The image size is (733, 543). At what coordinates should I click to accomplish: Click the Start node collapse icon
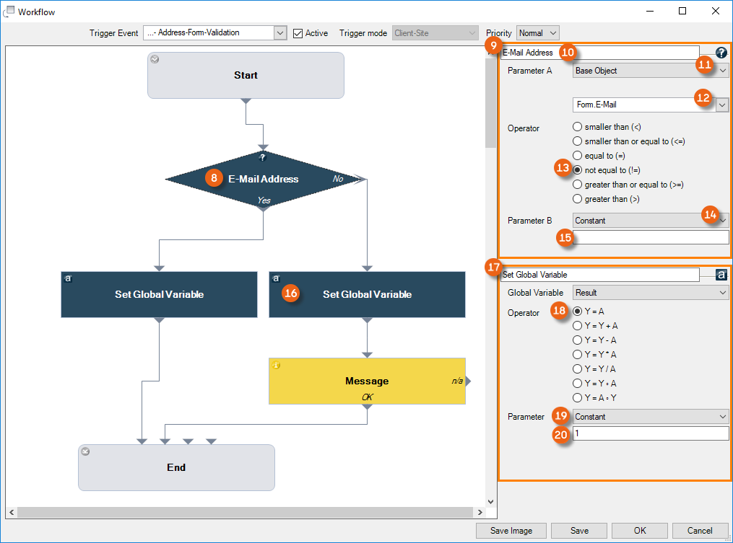[155, 59]
